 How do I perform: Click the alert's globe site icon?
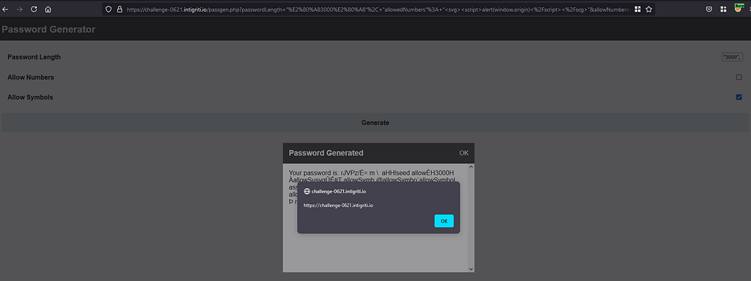307,191
